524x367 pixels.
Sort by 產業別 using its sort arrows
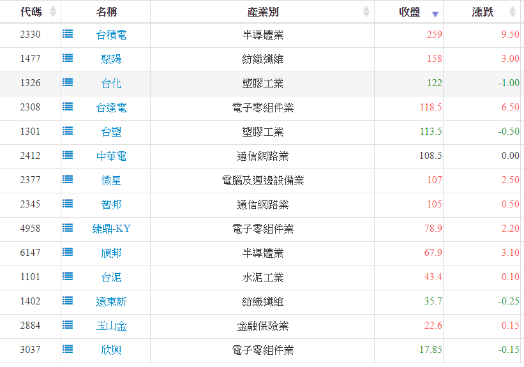click(366, 12)
